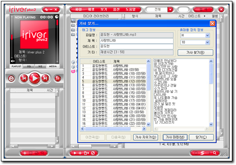Start playback with the big play button
This screenshot has width=236, height=165.
click(x=34, y=78)
